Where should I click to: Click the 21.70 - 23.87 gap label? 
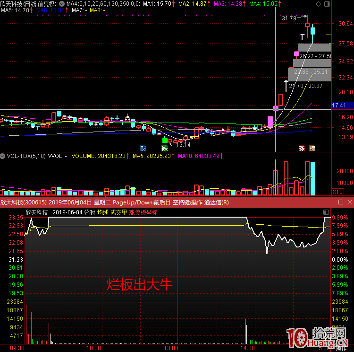click(x=306, y=86)
